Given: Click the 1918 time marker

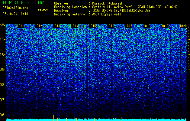Looking at the screenshot, I should [x=147, y=26].
